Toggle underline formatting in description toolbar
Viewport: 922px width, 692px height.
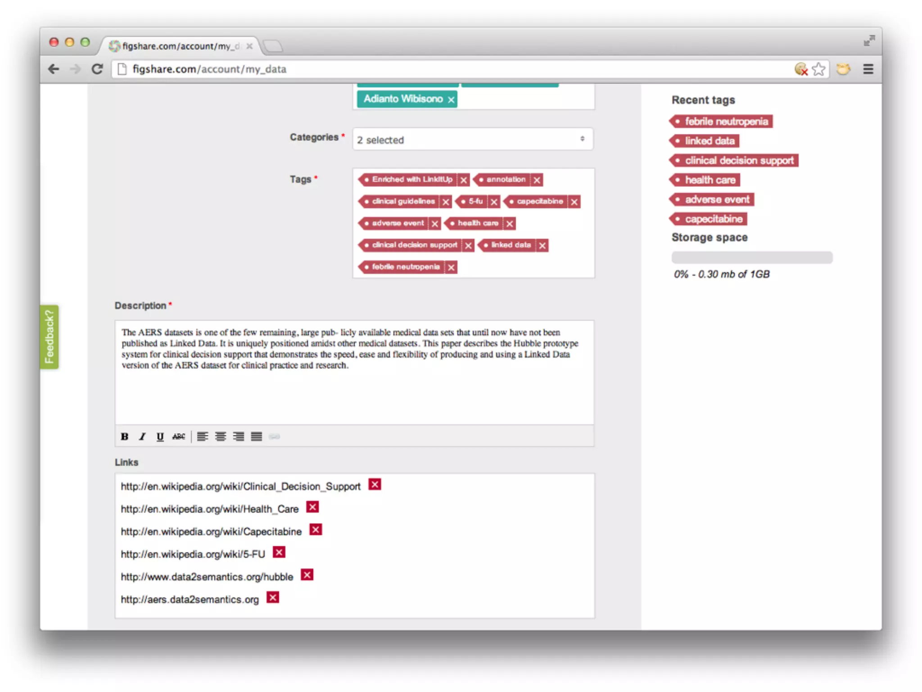(160, 436)
